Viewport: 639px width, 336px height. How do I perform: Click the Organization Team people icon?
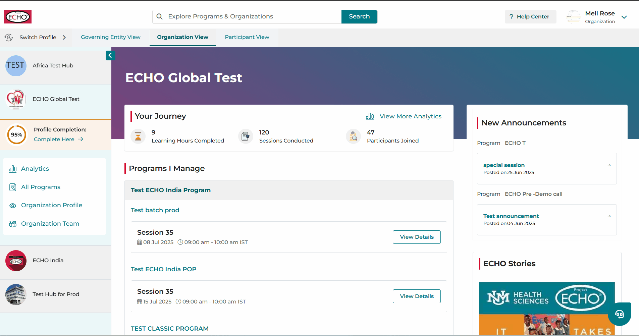coord(13,224)
